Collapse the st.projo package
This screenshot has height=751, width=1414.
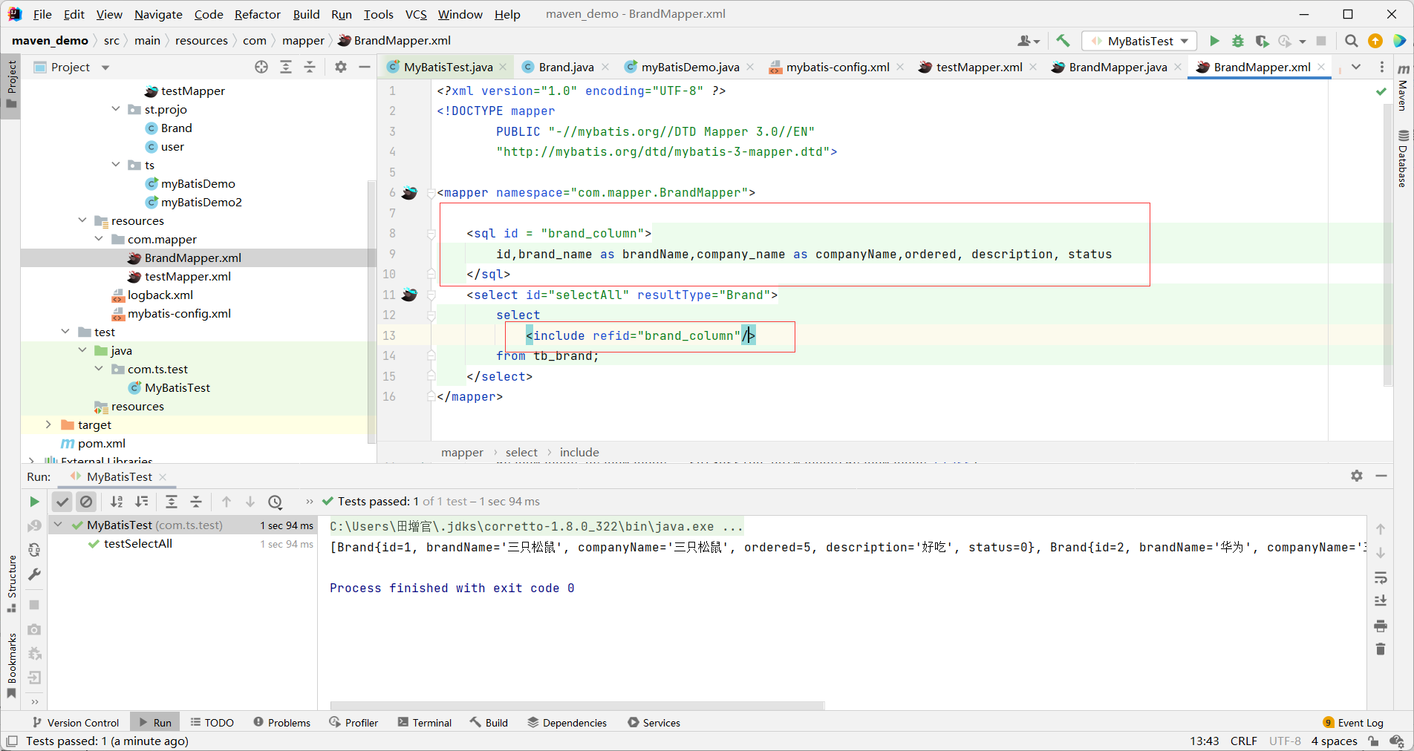(x=116, y=109)
